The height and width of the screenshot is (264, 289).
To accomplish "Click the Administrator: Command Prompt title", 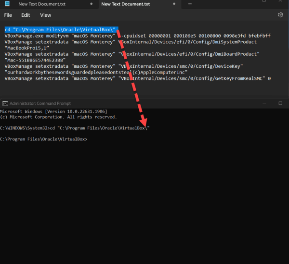I will click(x=40, y=103).
